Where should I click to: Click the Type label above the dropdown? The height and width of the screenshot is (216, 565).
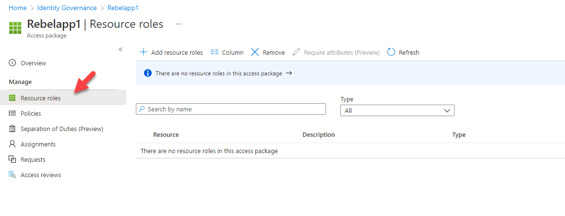tap(347, 99)
